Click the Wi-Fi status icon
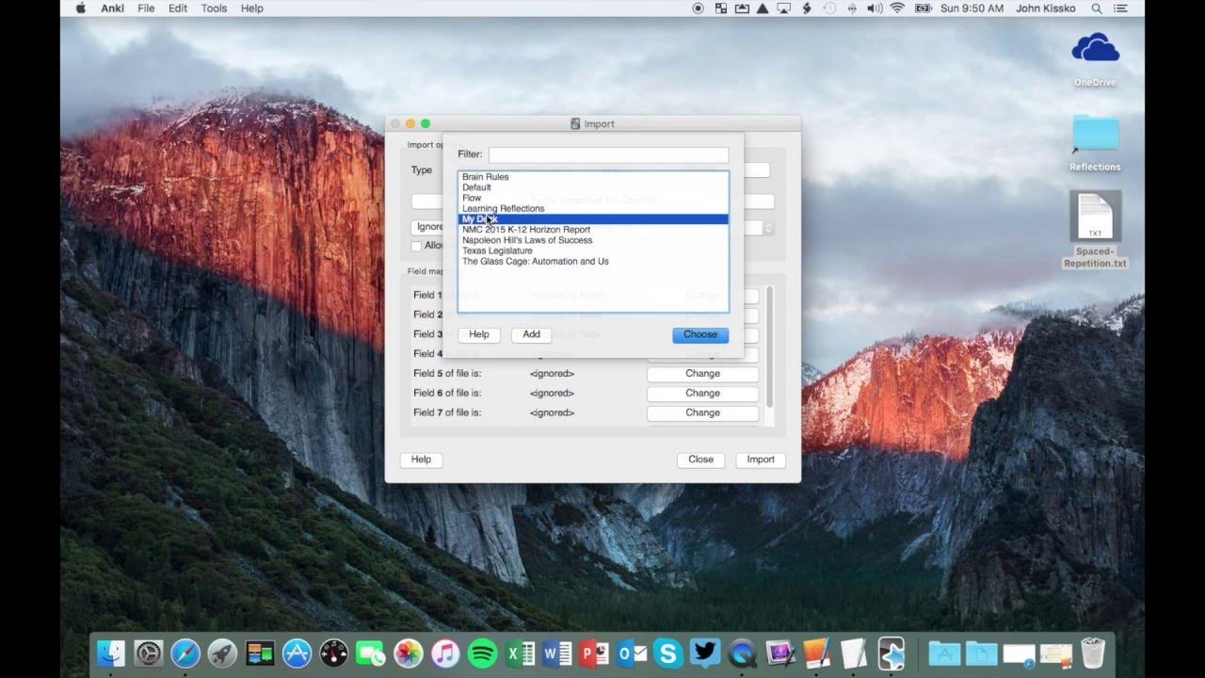This screenshot has height=678, width=1205. (897, 8)
